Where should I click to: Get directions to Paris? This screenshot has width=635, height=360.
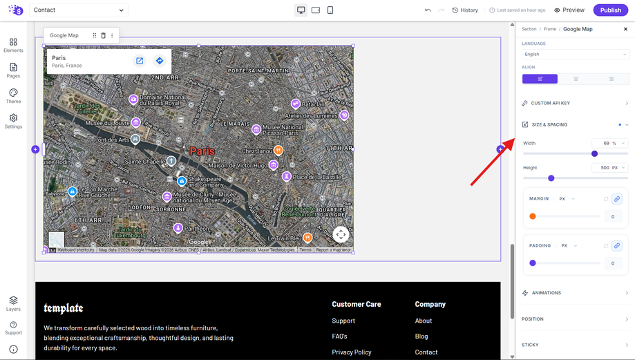point(160,61)
